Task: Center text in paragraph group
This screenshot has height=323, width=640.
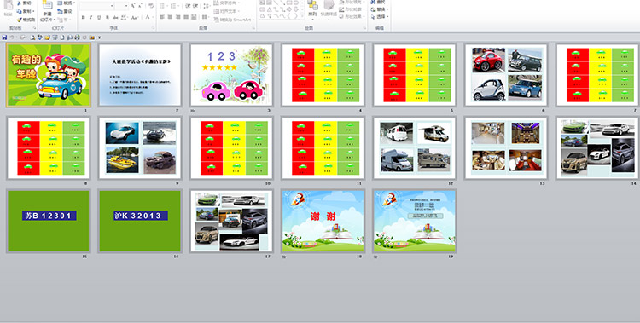Action: pos(170,18)
